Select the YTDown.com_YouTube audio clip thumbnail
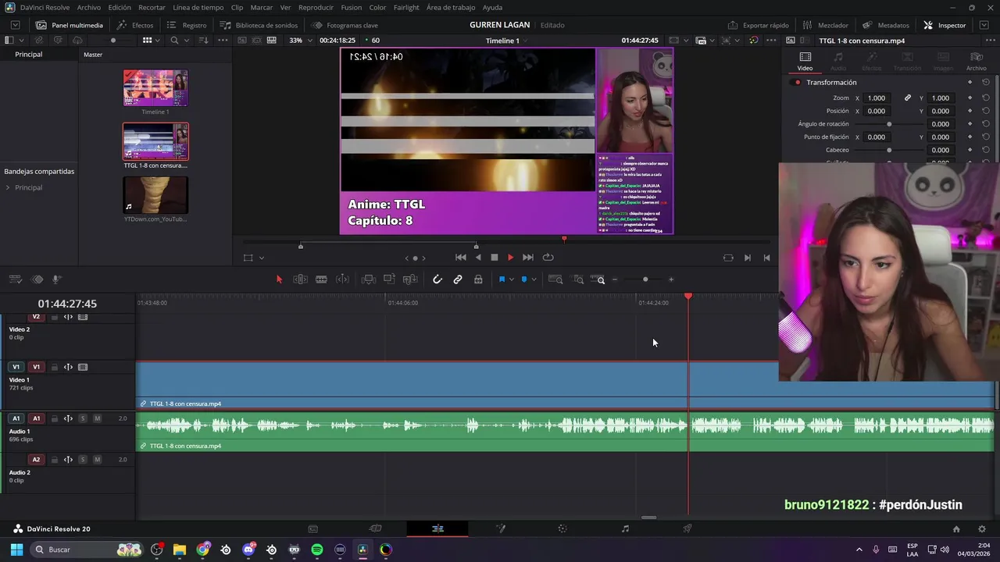This screenshot has width=1000, height=562. 155,195
